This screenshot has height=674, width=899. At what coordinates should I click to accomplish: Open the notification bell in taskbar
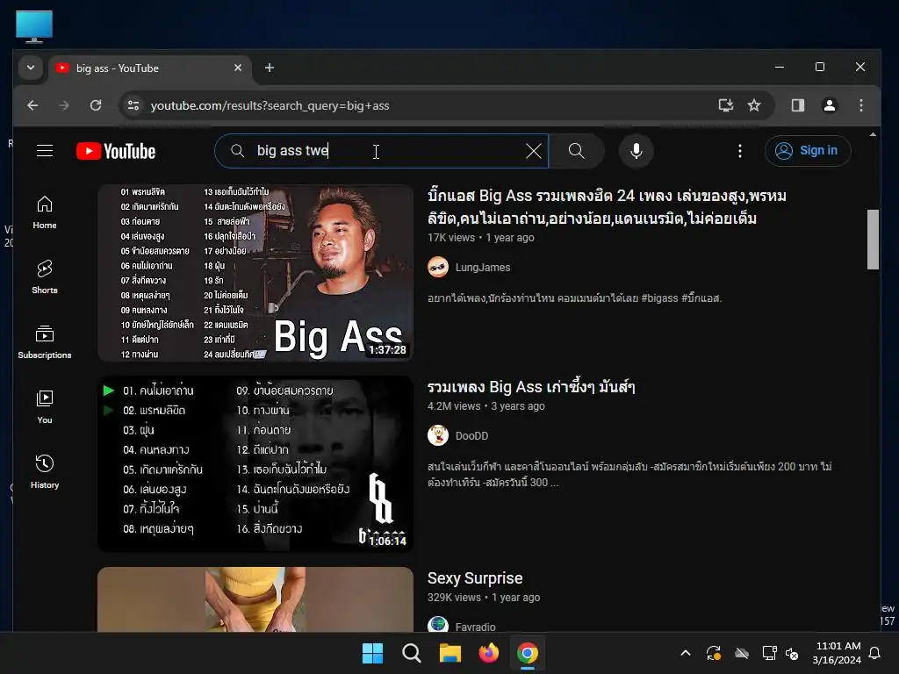pyautogui.click(x=875, y=653)
